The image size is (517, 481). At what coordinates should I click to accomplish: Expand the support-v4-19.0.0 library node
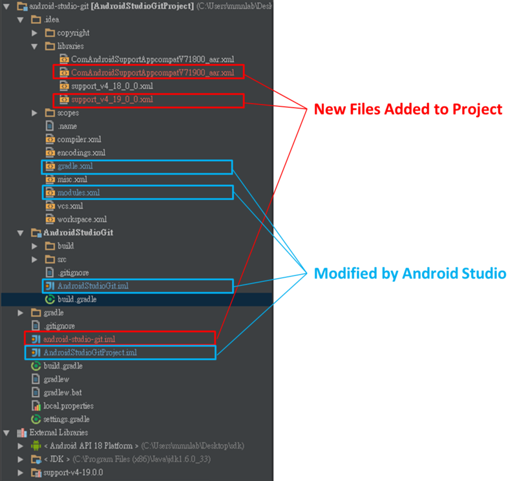(21, 473)
